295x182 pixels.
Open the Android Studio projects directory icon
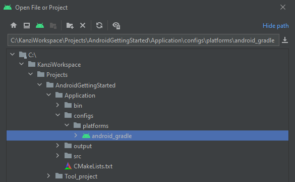coord(40,25)
